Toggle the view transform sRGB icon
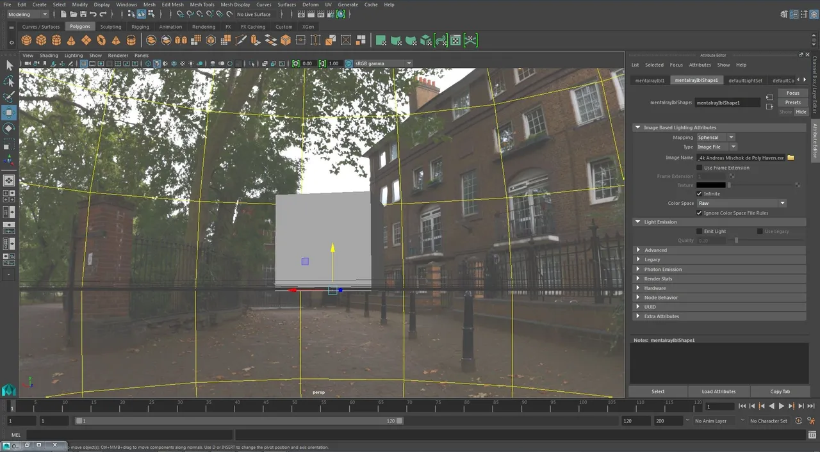820x452 pixels. pyautogui.click(x=349, y=63)
